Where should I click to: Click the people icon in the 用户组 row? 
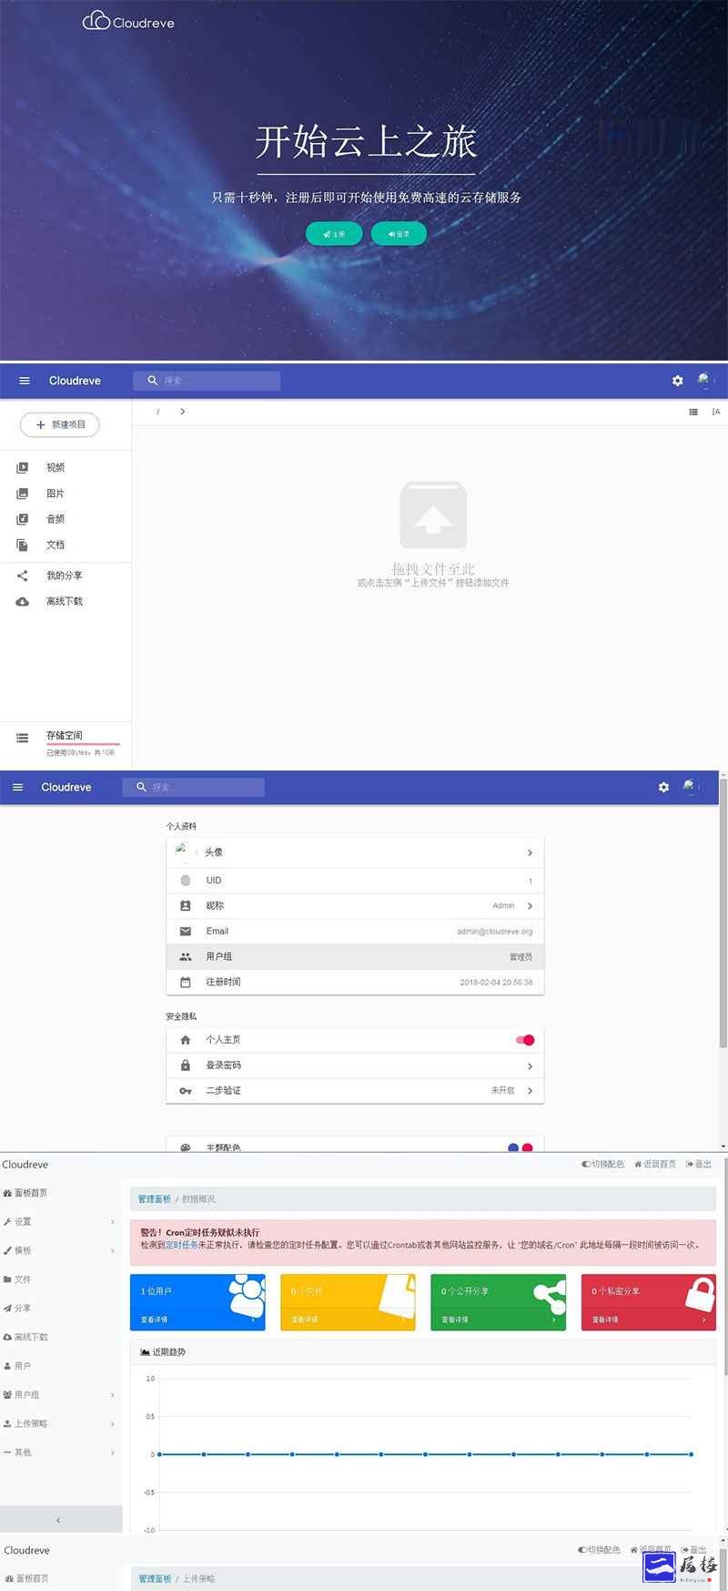[x=186, y=957]
